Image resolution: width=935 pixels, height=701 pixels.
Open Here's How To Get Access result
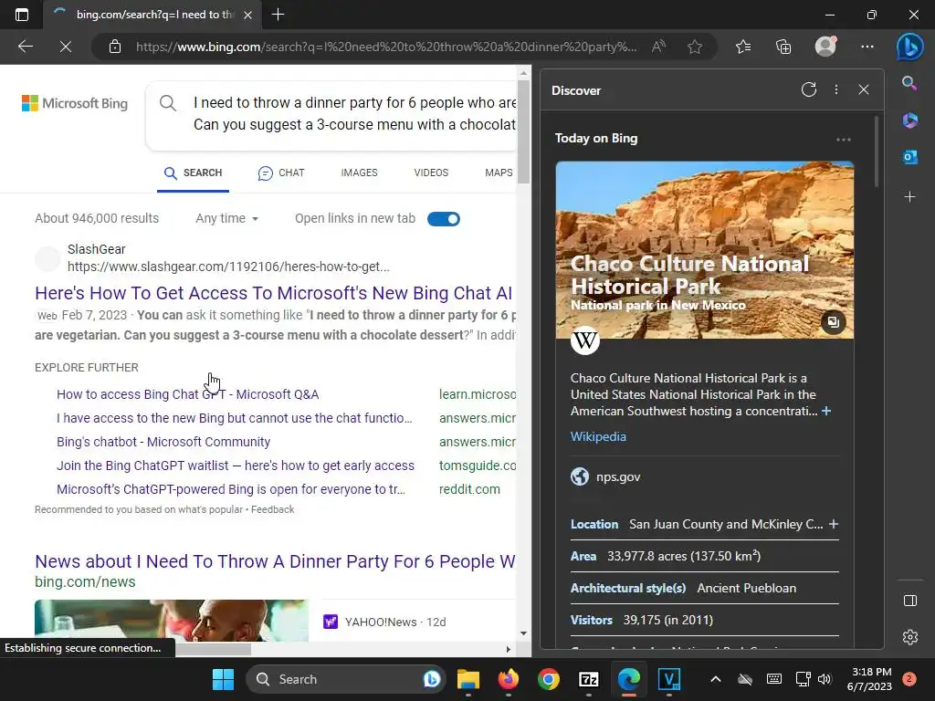click(x=274, y=293)
